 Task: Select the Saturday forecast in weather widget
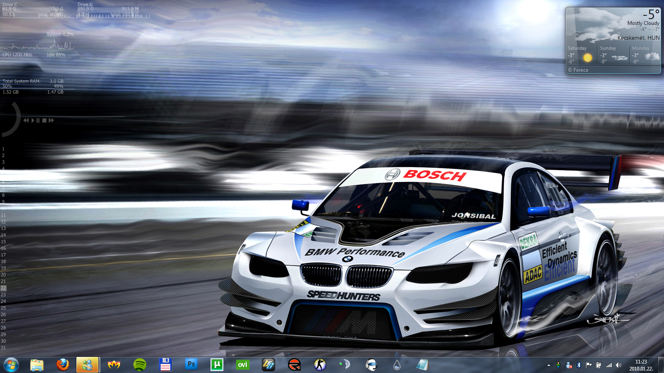(x=581, y=55)
